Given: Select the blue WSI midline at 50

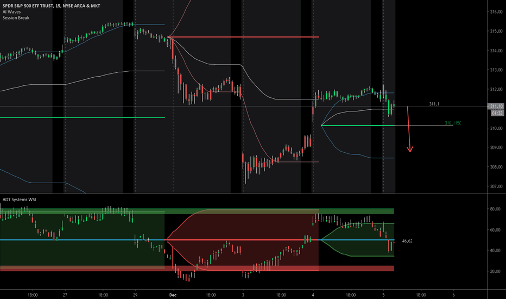Looking at the screenshot, I should (83, 240).
